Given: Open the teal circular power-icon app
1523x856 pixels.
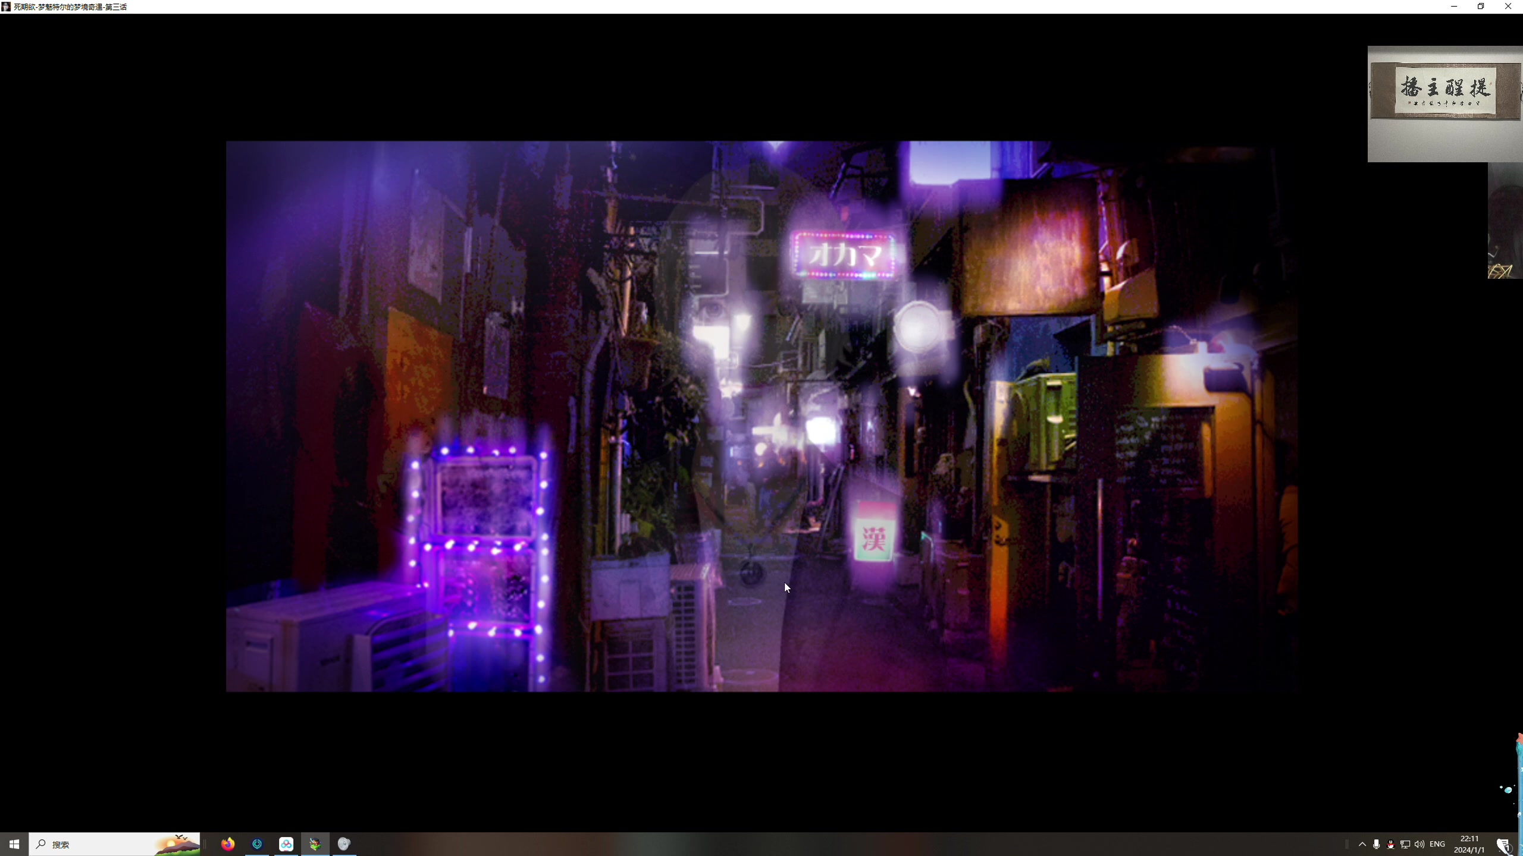Looking at the screenshot, I should [x=257, y=844].
